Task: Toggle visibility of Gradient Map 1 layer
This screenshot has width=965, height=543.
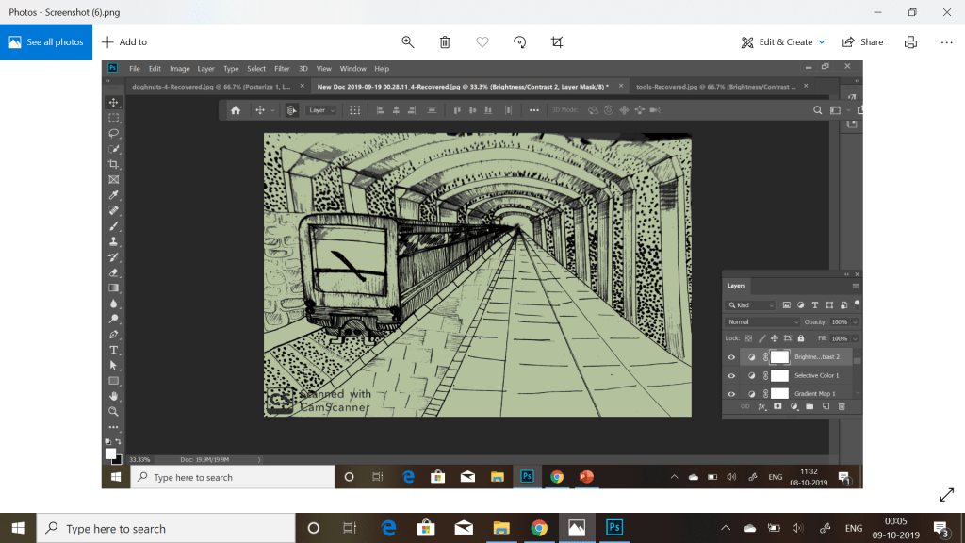Action: [731, 393]
